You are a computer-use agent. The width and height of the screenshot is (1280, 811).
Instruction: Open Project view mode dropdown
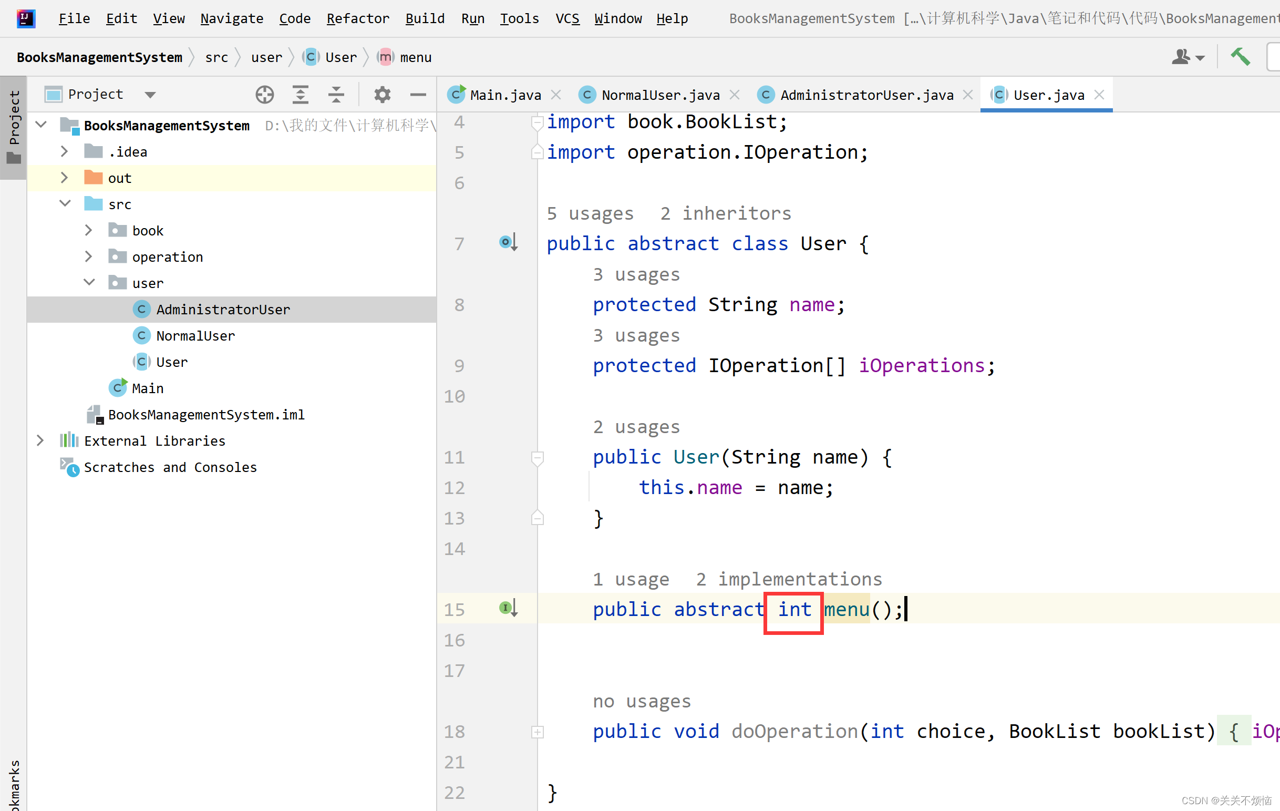(150, 95)
